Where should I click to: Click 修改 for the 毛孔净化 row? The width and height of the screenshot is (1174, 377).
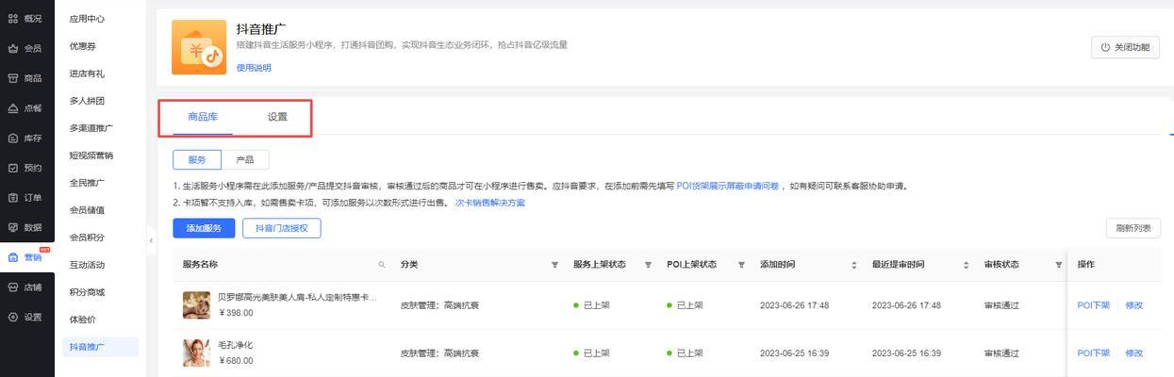[x=1133, y=353]
